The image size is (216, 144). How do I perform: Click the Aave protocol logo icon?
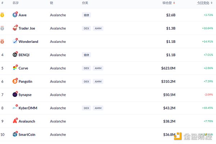tap(15, 15)
